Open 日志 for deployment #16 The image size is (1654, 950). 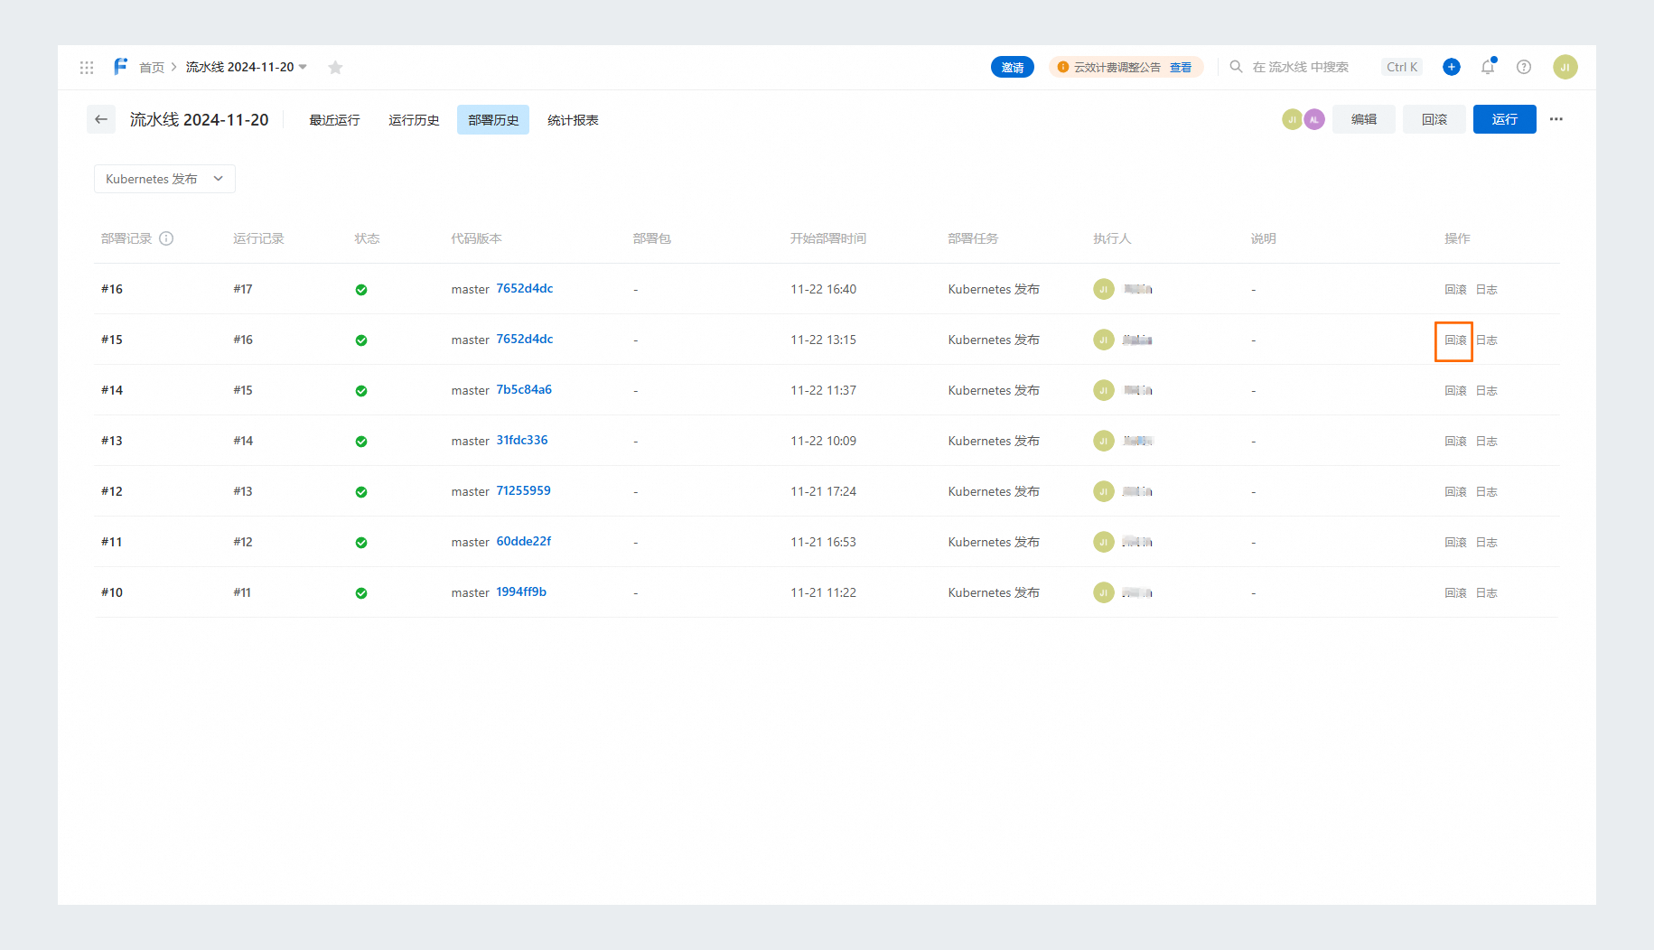coord(1487,290)
